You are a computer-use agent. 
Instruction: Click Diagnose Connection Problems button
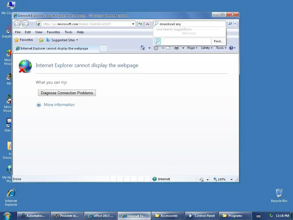click(67, 93)
